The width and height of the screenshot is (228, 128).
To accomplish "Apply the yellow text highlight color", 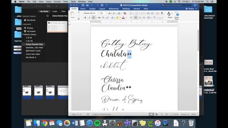I will click(x=117, y=17).
